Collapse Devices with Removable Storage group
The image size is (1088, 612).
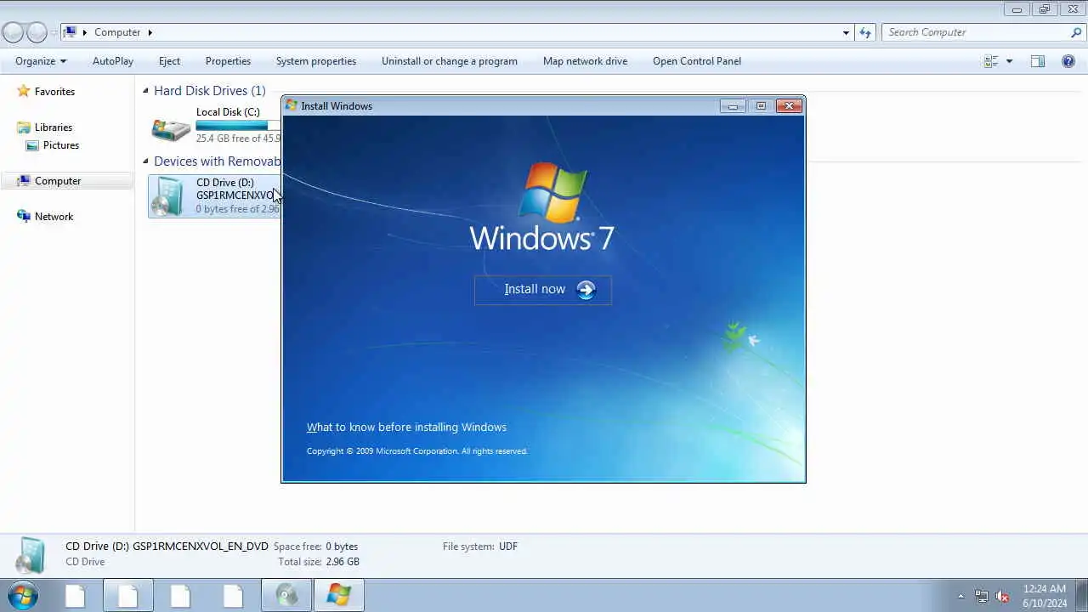coord(145,161)
